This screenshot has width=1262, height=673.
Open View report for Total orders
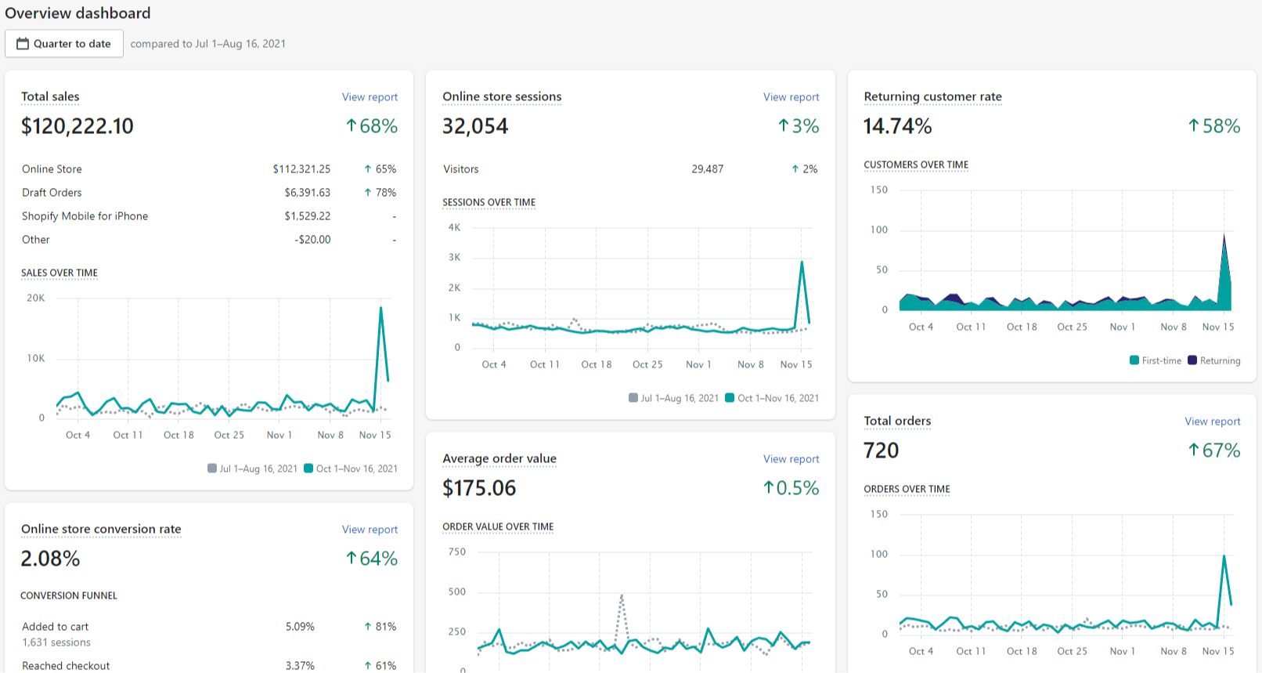tap(1212, 422)
